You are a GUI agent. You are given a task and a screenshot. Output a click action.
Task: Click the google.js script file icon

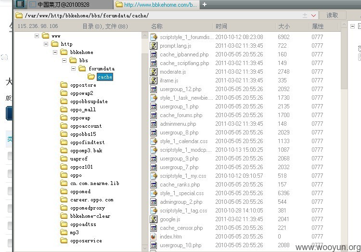(154, 219)
